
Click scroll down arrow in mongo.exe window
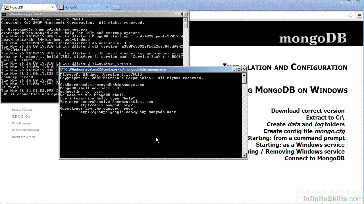click(x=244, y=156)
